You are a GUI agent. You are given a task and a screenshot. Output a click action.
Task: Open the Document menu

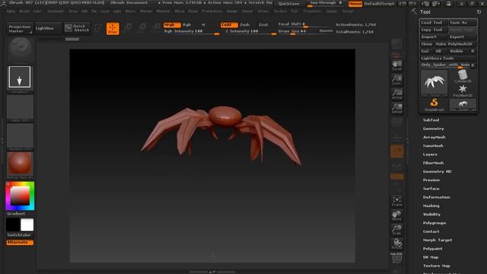pyautogui.click(x=56, y=11)
